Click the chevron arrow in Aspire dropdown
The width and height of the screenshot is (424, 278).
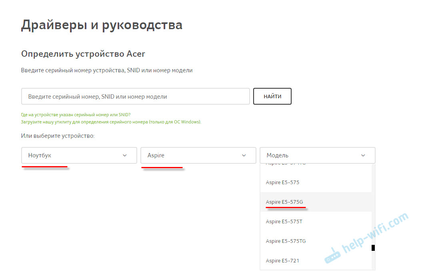point(244,155)
